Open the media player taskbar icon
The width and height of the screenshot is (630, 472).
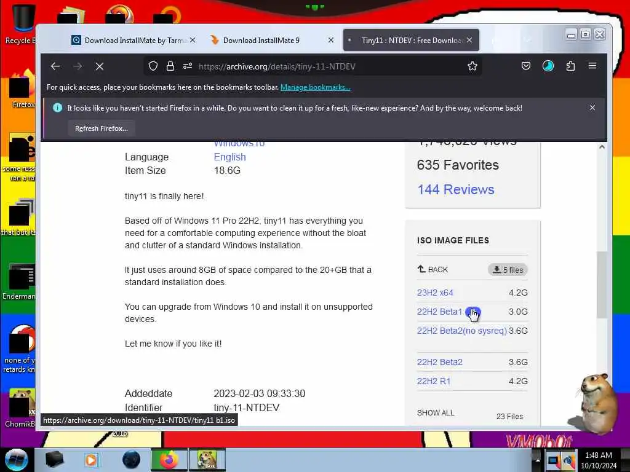(91, 460)
